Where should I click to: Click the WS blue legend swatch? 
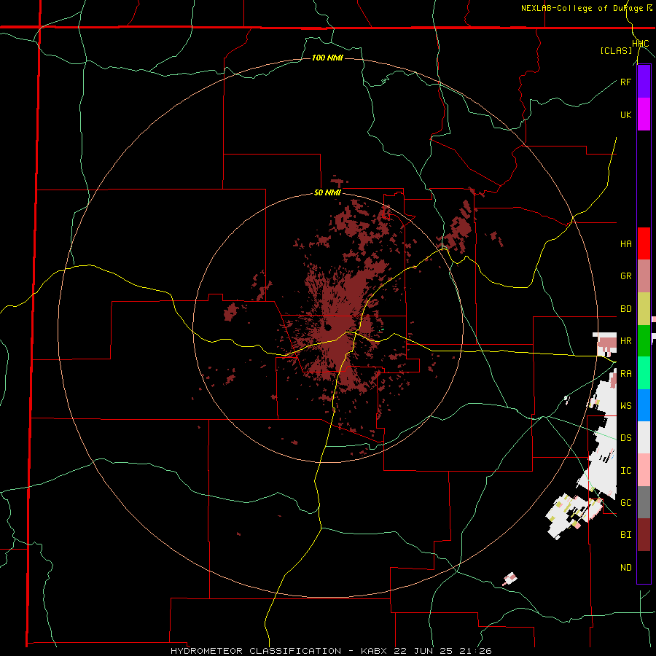[x=644, y=405]
